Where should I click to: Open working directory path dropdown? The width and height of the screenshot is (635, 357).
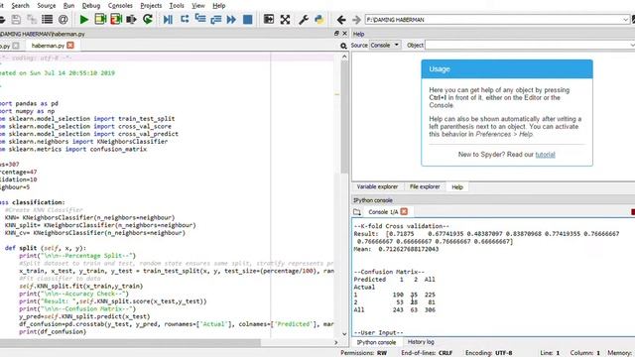click(626, 20)
